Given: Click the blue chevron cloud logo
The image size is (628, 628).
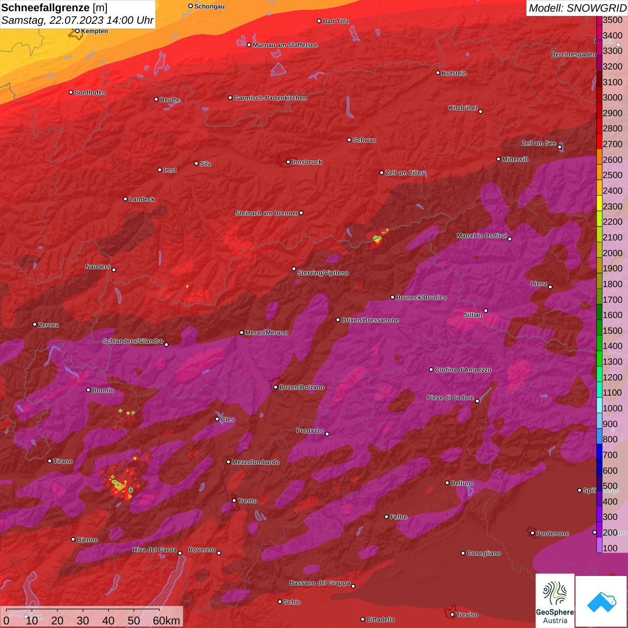Looking at the screenshot, I should tap(602, 602).
